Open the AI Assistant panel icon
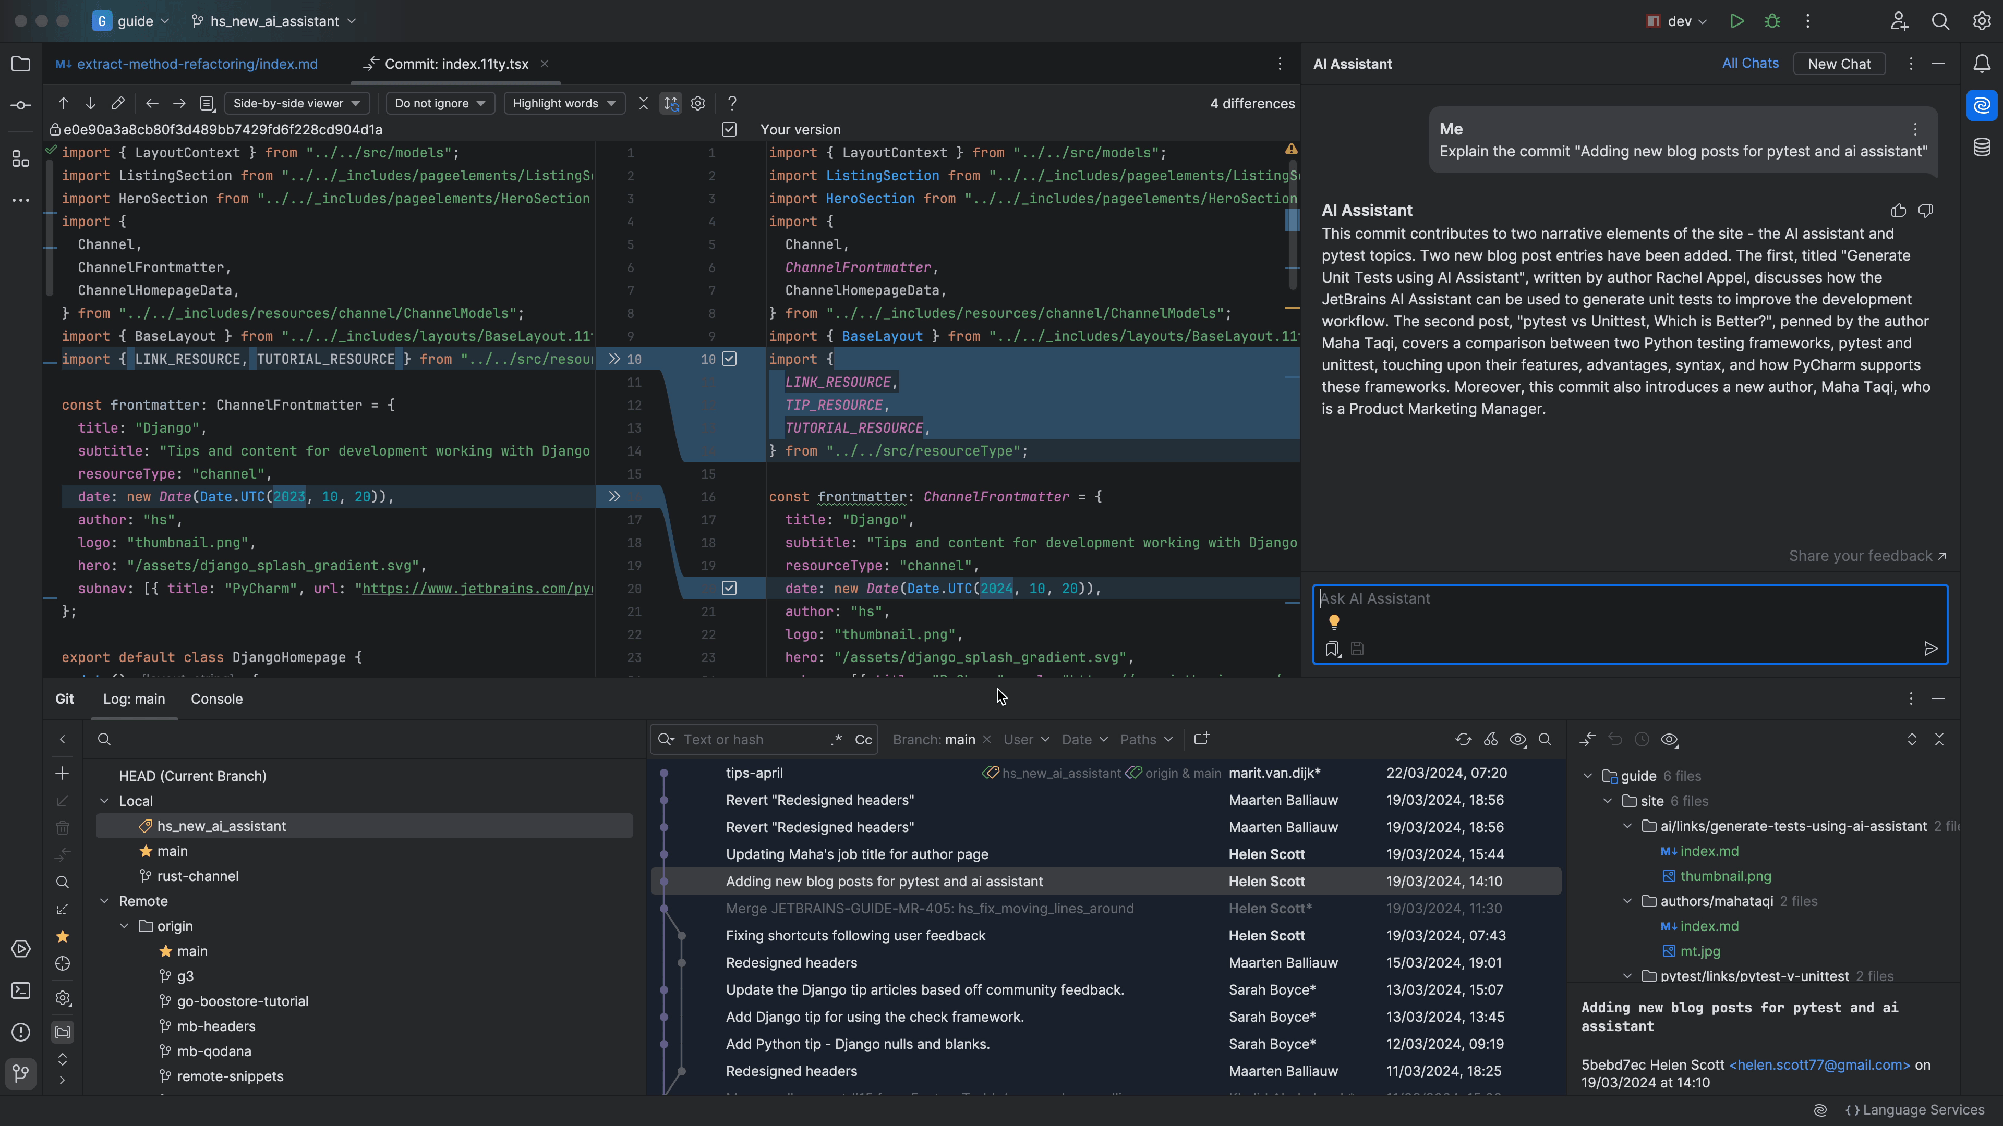2003x1126 pixels. [1981, 106]
